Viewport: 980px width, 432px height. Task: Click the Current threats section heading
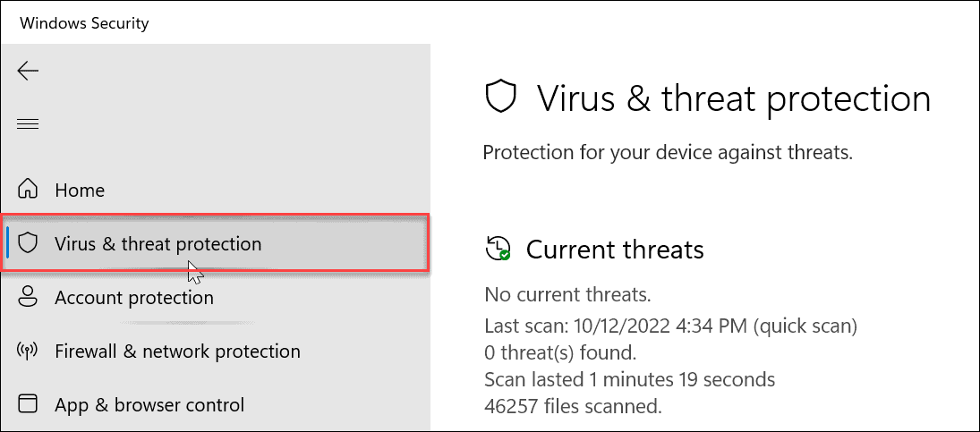pos(615,250)
